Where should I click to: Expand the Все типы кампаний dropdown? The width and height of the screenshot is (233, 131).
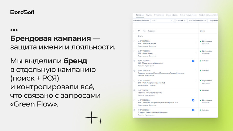point(197,20)
